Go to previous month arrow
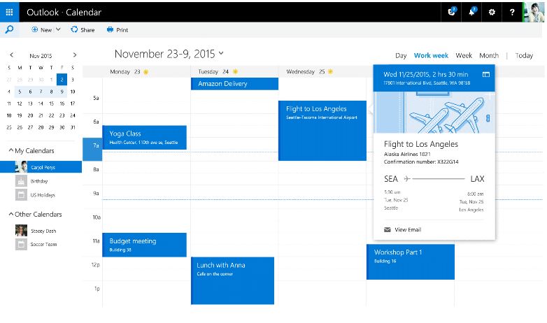The width and height of the screenshot is (547, 323). tap(11, 55)
